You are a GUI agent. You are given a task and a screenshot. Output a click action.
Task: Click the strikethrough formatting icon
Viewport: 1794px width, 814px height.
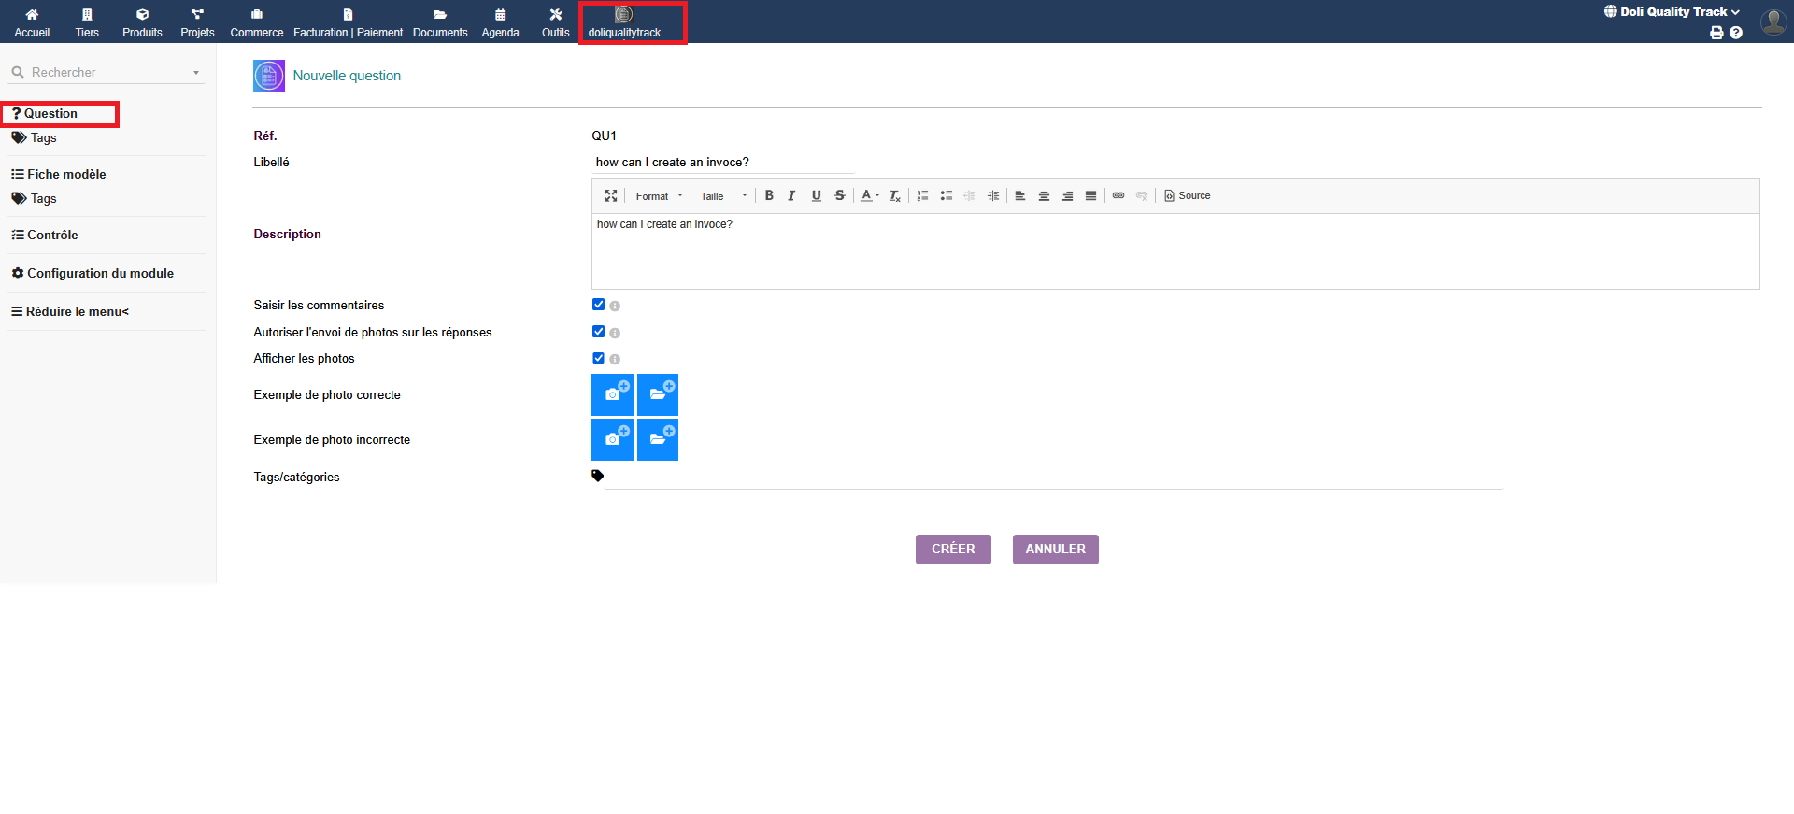(x=839, y=196)
